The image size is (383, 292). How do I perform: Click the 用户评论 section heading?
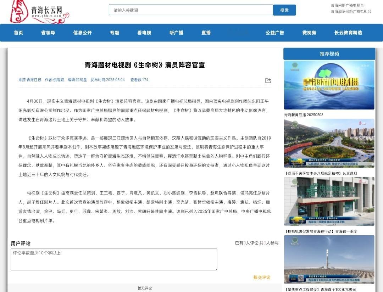(21, 243)
